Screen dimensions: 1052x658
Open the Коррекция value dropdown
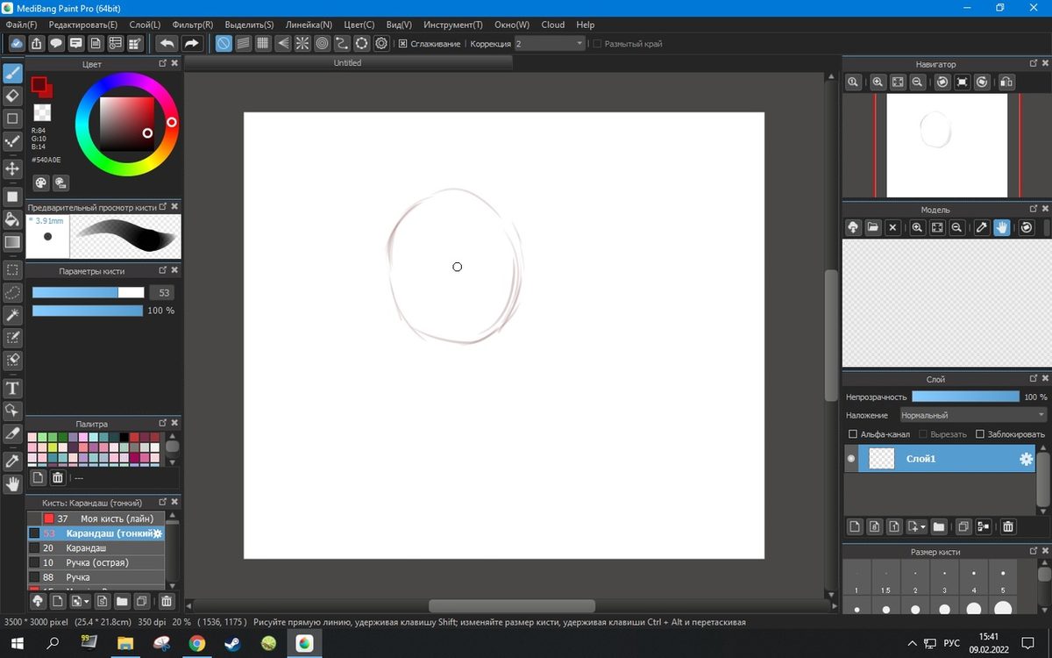[550, 44]
